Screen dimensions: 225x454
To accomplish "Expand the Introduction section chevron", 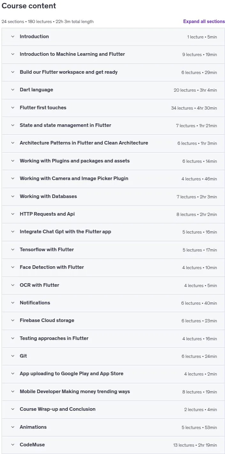I will pyautogui.click(x=13, y=37).
